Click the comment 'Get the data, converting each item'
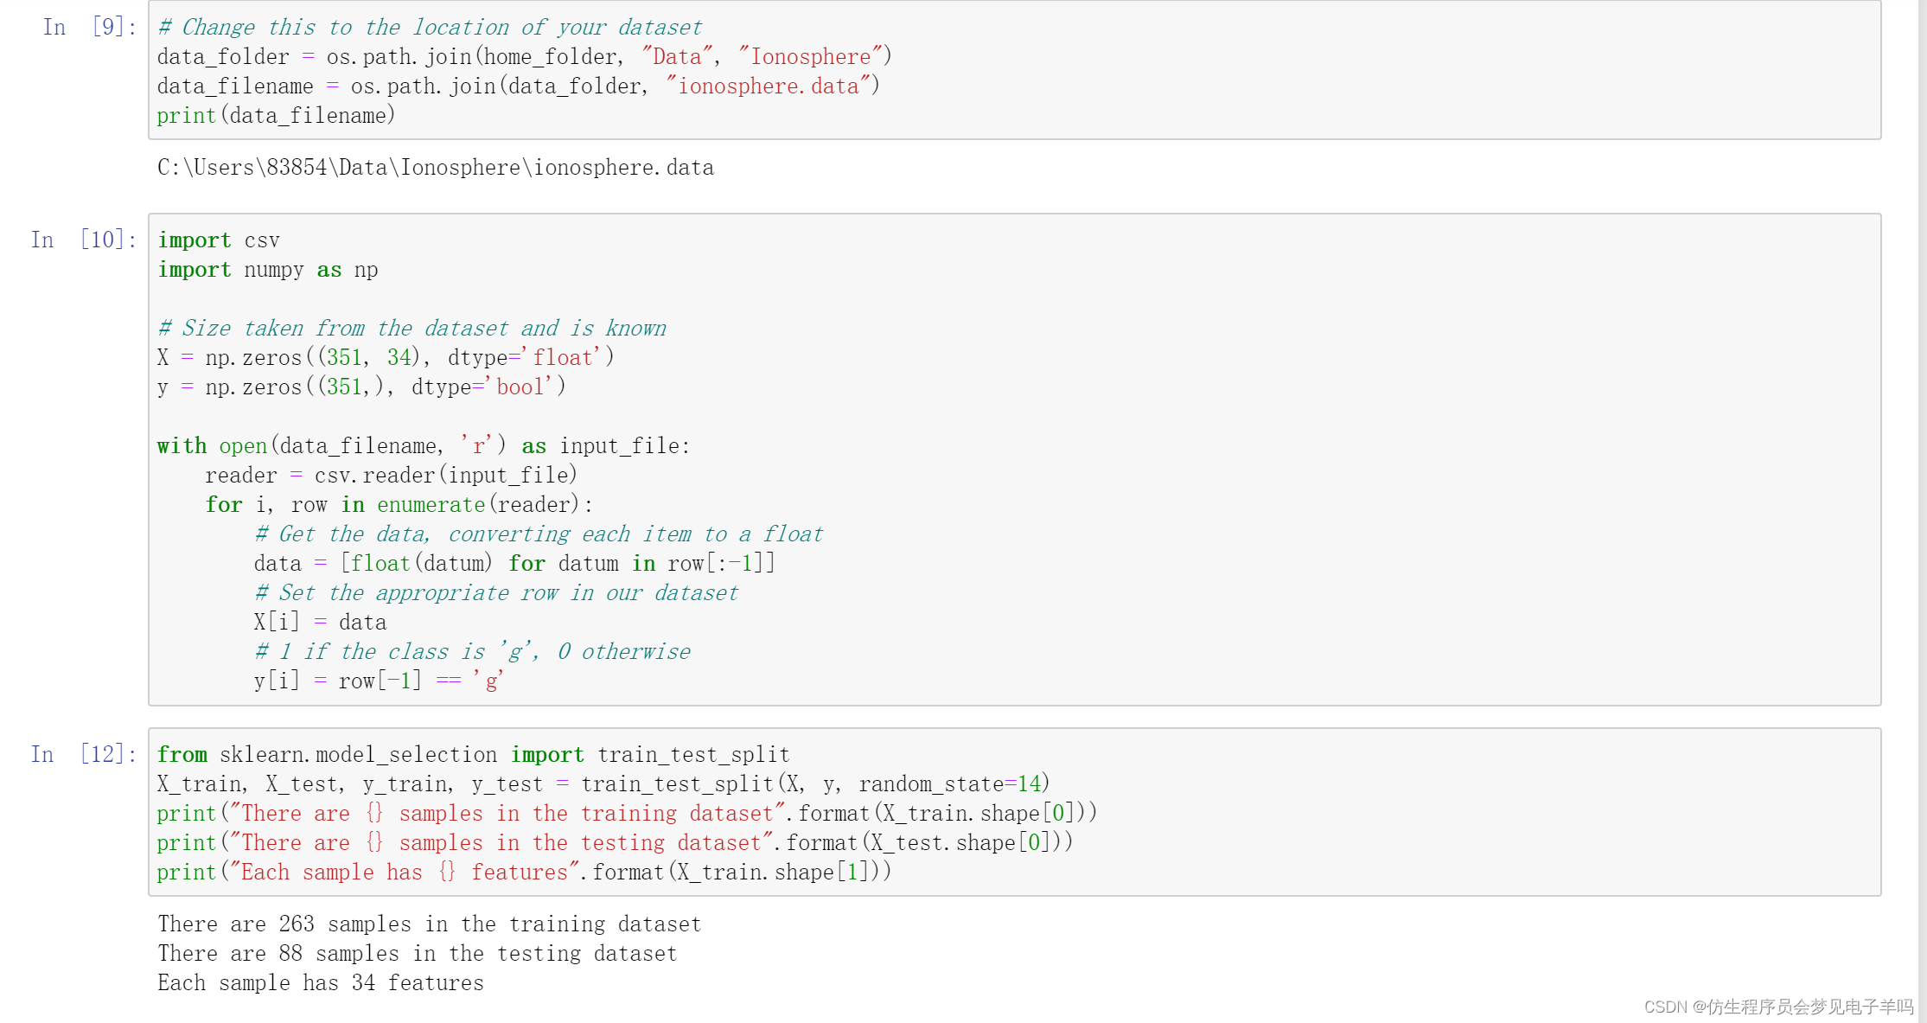This screenshot has width=1927, height=1023. tap(539, 534)
